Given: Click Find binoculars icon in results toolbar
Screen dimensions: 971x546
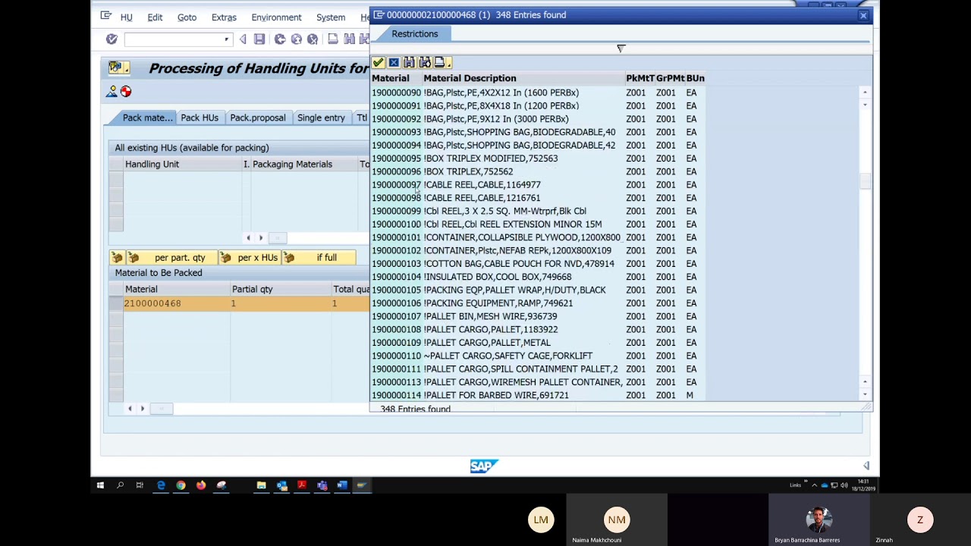Looking at the screenshot, I should tap(409, 62).
